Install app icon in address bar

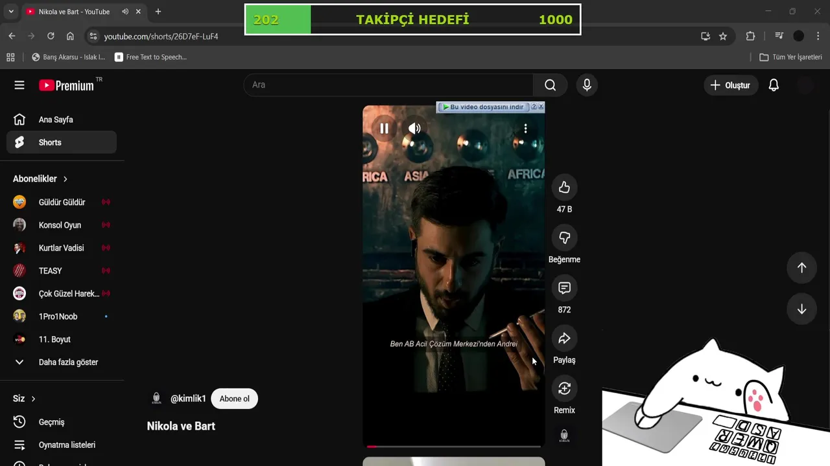(x=705, y=36)
